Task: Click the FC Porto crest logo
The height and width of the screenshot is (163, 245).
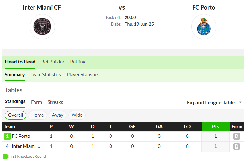Action: pos(204,26)
